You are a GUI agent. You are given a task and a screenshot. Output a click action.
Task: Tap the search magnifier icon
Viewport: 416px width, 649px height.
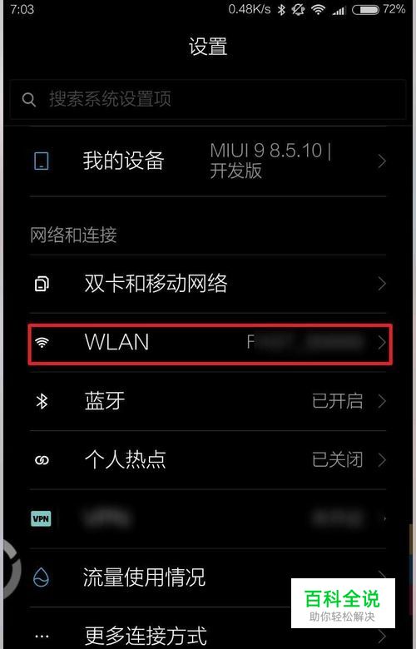[28, 99]
